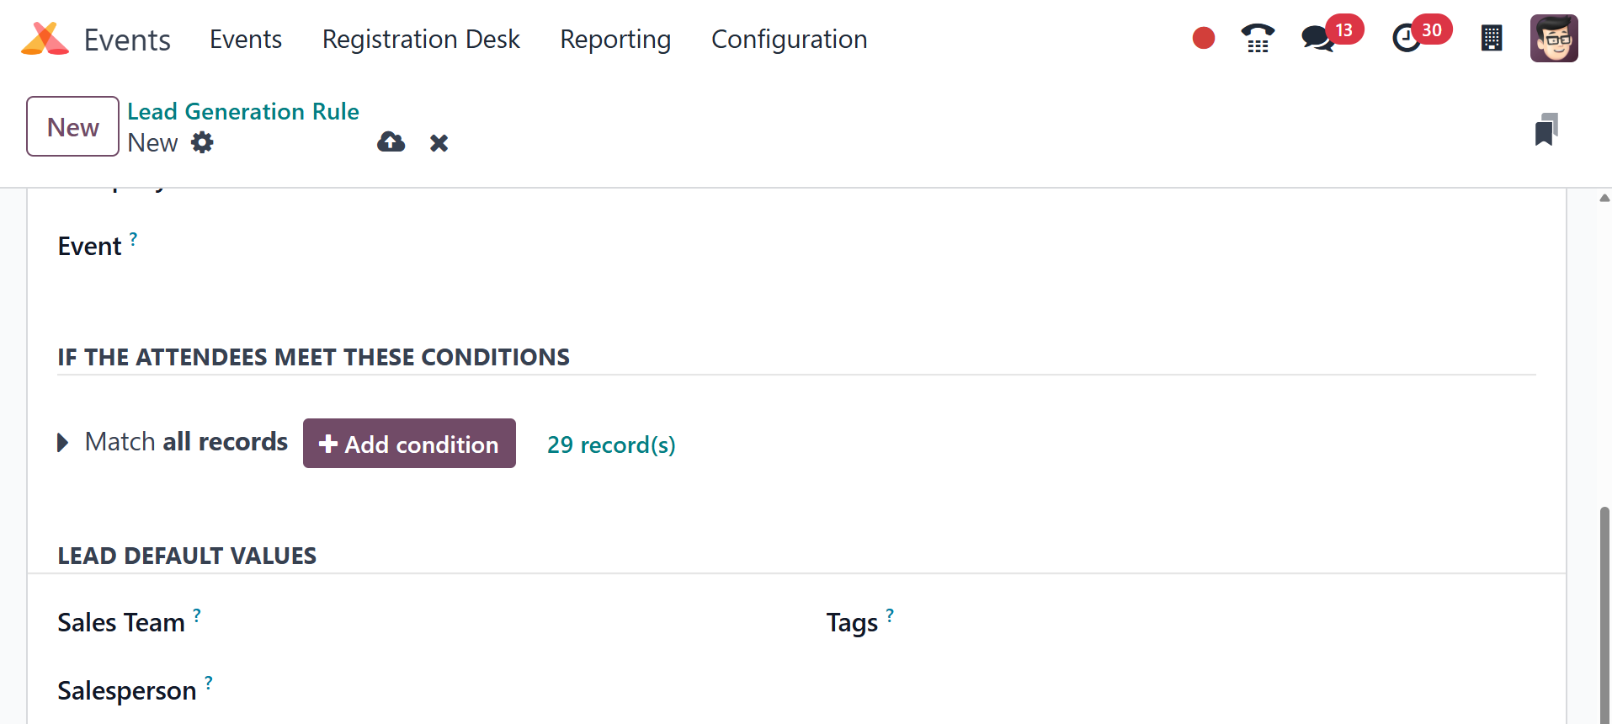Open the 29 record(s) link
The width and height of the screenshot is (1612, 724).
click(611, 445)
